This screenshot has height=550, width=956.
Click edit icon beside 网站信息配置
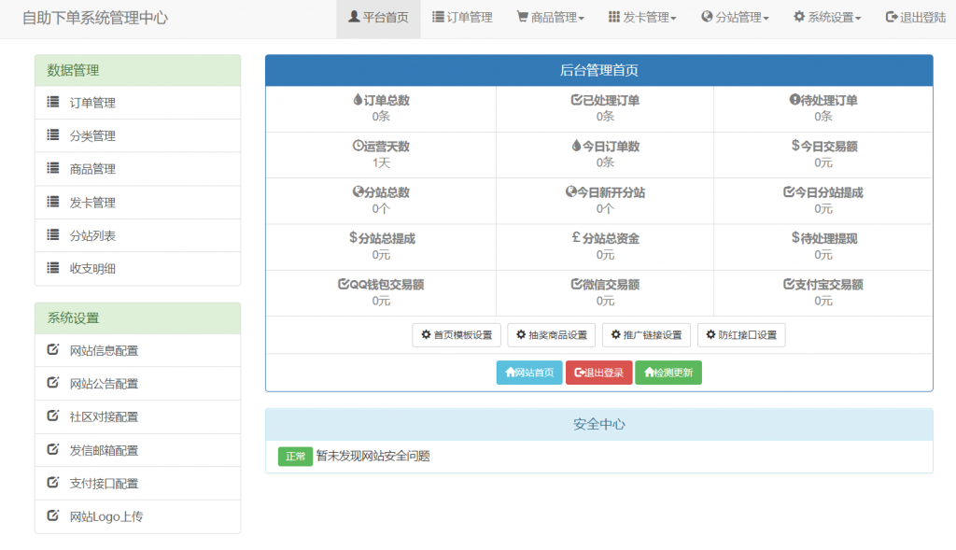tap(53, 349)
